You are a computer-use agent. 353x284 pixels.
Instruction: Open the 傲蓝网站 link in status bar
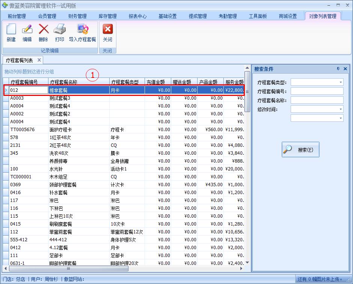[74, 278]
